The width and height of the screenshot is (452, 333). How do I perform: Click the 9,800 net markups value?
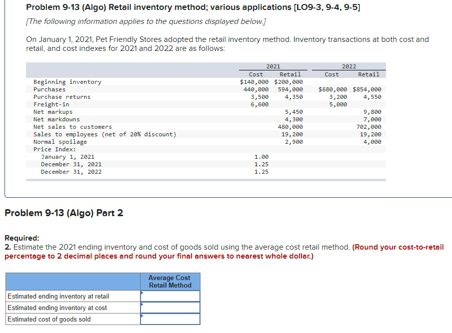click(372, 112)
